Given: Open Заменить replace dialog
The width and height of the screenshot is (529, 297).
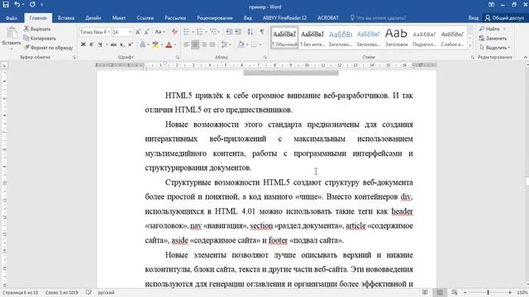Looking at the screenshot, I should pyautogui.click(x=493, y=39).
